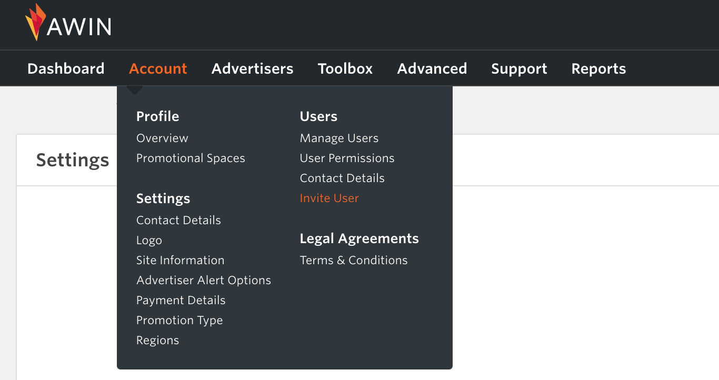719x380 pixels.
Task: Open the Advanced menu
Action: pos(432,68)
